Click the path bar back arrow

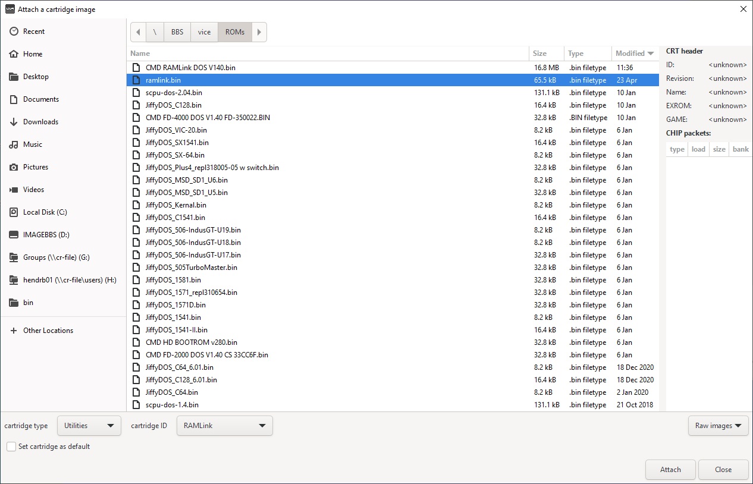click(x=138, y=32)
